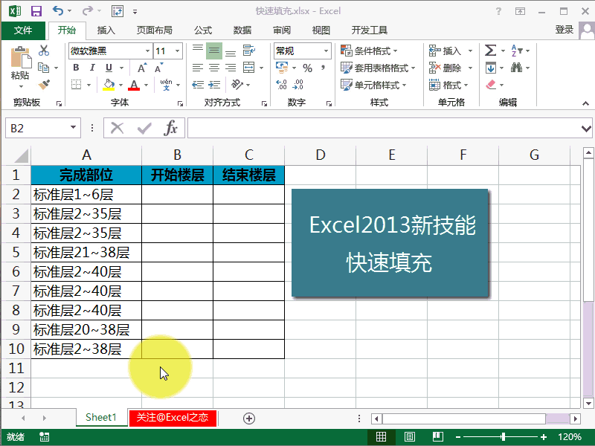Switch to the 数据 ribbon tab

242,30
